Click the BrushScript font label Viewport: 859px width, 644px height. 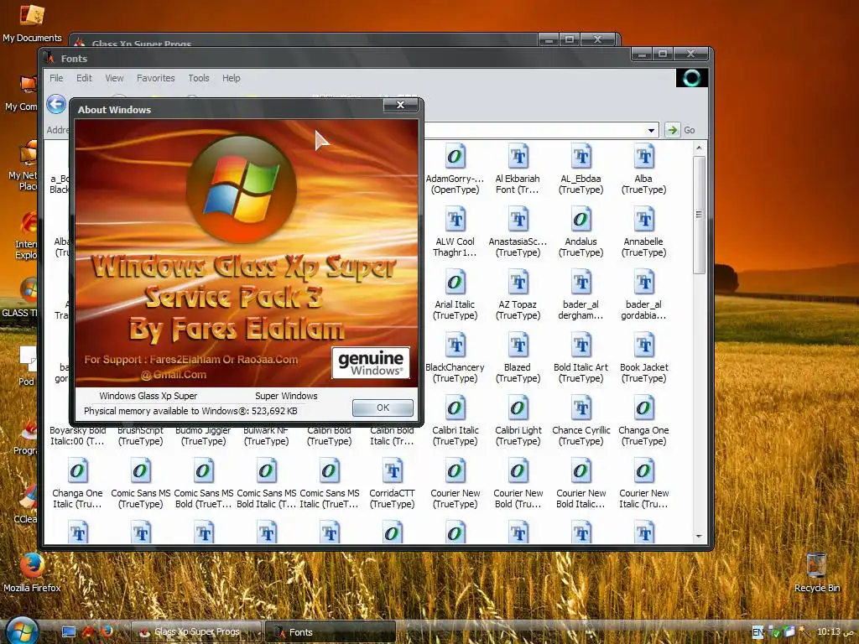(140, 436)
